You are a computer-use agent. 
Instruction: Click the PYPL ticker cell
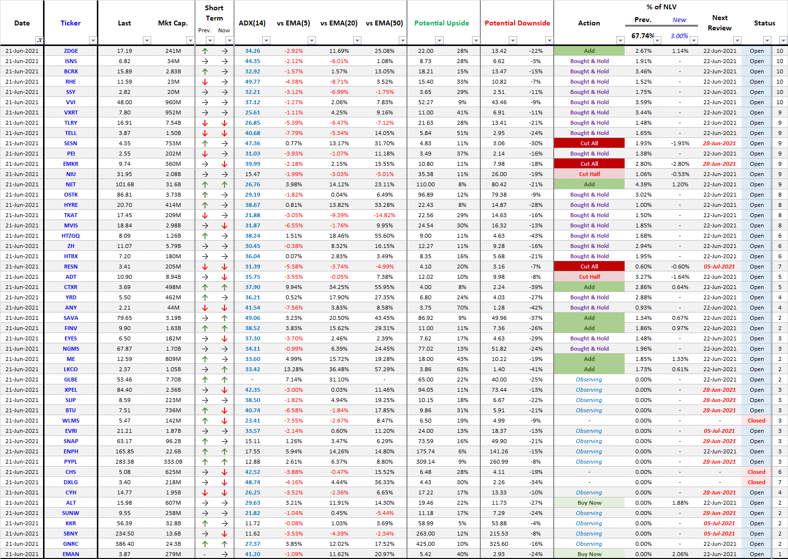pyautogui.click(x=71, y=462)
